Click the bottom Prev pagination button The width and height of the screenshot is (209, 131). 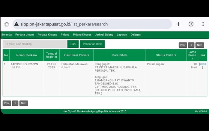pyautogui.click(x=7, y=103)
